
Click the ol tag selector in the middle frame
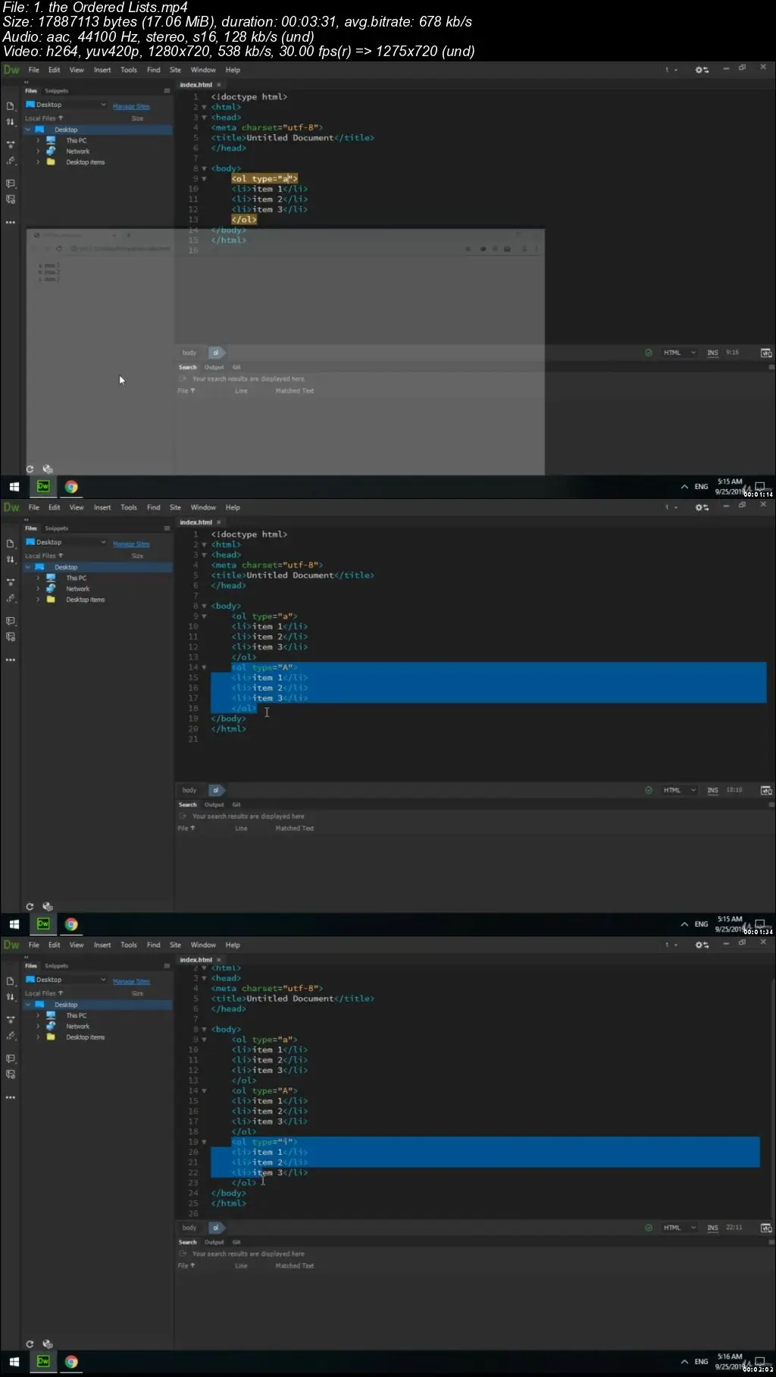216,790
